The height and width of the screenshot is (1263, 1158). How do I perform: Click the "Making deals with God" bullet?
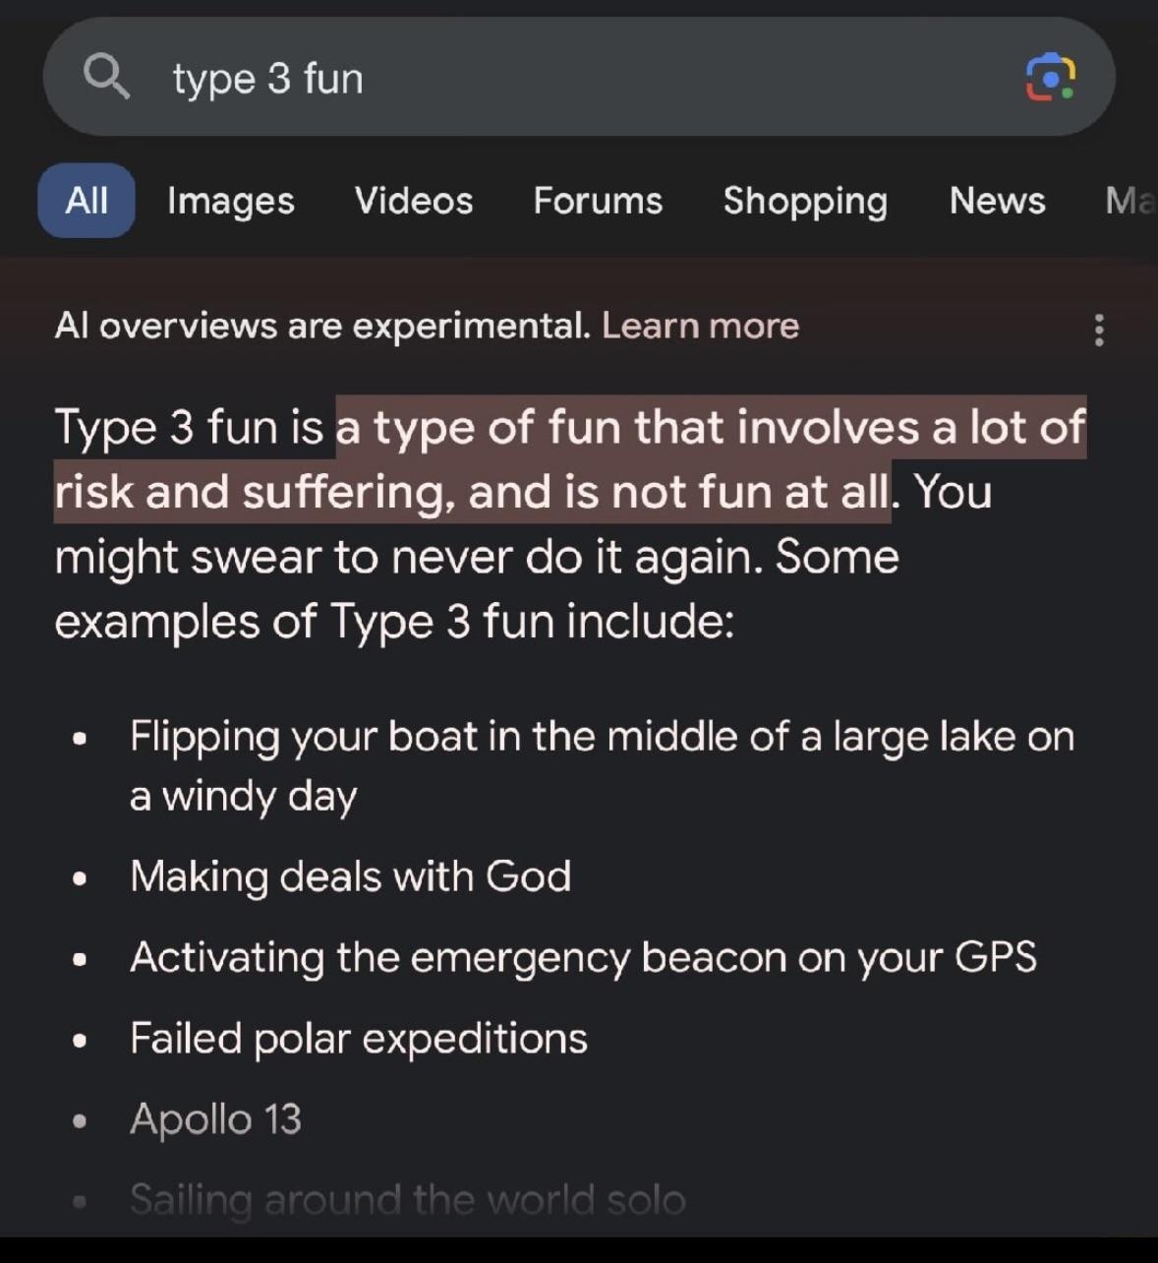point(350,875)
